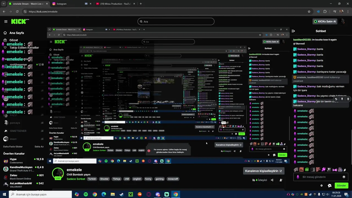This screenshot has width=352, height=198.
Task: Click Daha Fazla Göster in sidebar
Action: click(x=13, y=147)
